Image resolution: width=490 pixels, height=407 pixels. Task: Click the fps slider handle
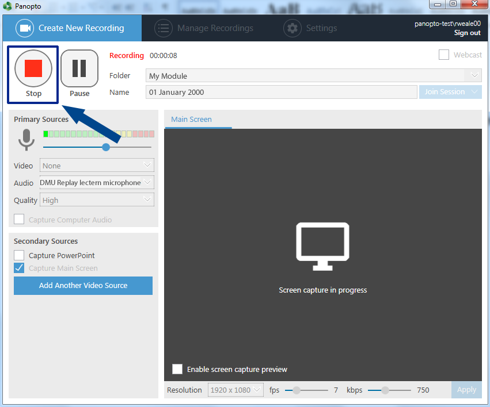[297, 390]
